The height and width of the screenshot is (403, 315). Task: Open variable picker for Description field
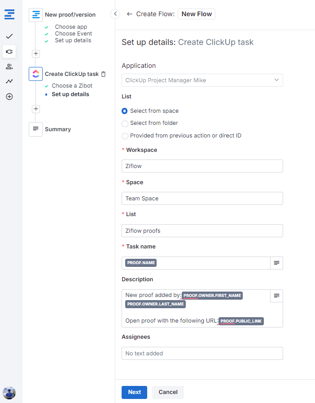pos(276,296)
